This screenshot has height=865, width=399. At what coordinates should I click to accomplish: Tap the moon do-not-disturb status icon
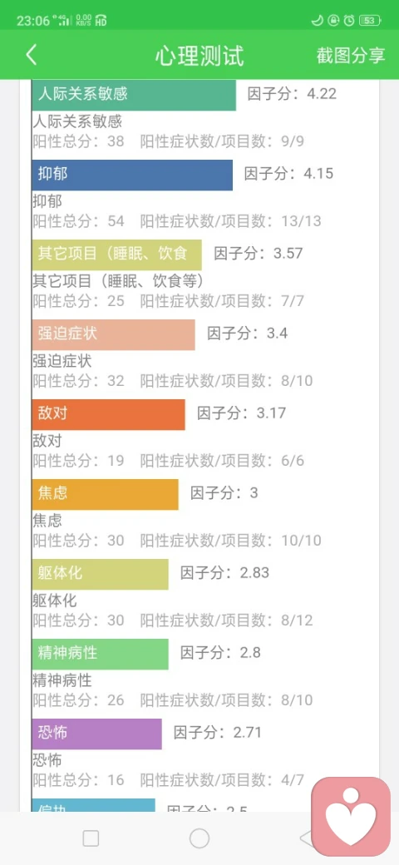click(x=317, y=21)
